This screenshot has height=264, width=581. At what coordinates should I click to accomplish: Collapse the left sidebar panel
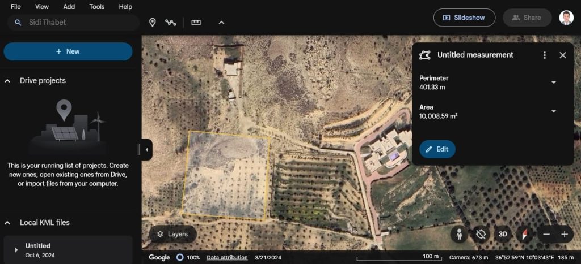tap(147, 150)
